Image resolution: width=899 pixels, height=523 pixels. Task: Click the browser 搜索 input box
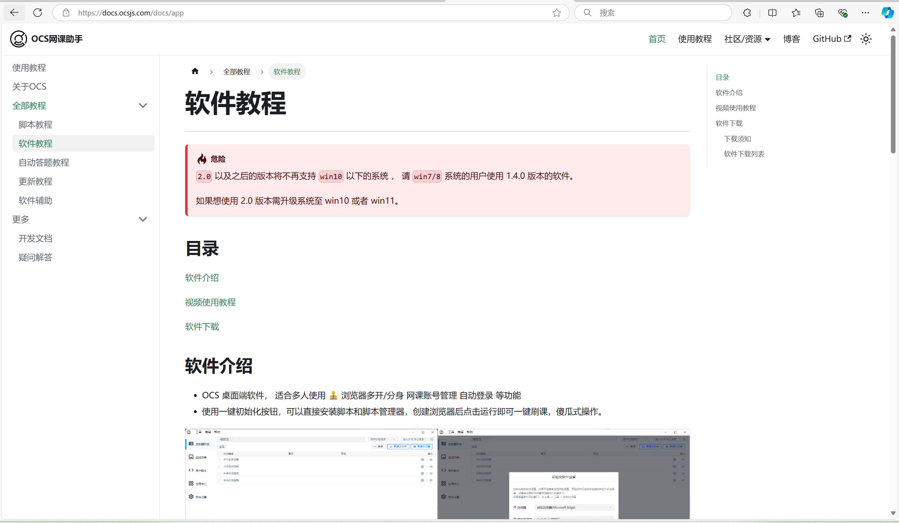(660, 13)
